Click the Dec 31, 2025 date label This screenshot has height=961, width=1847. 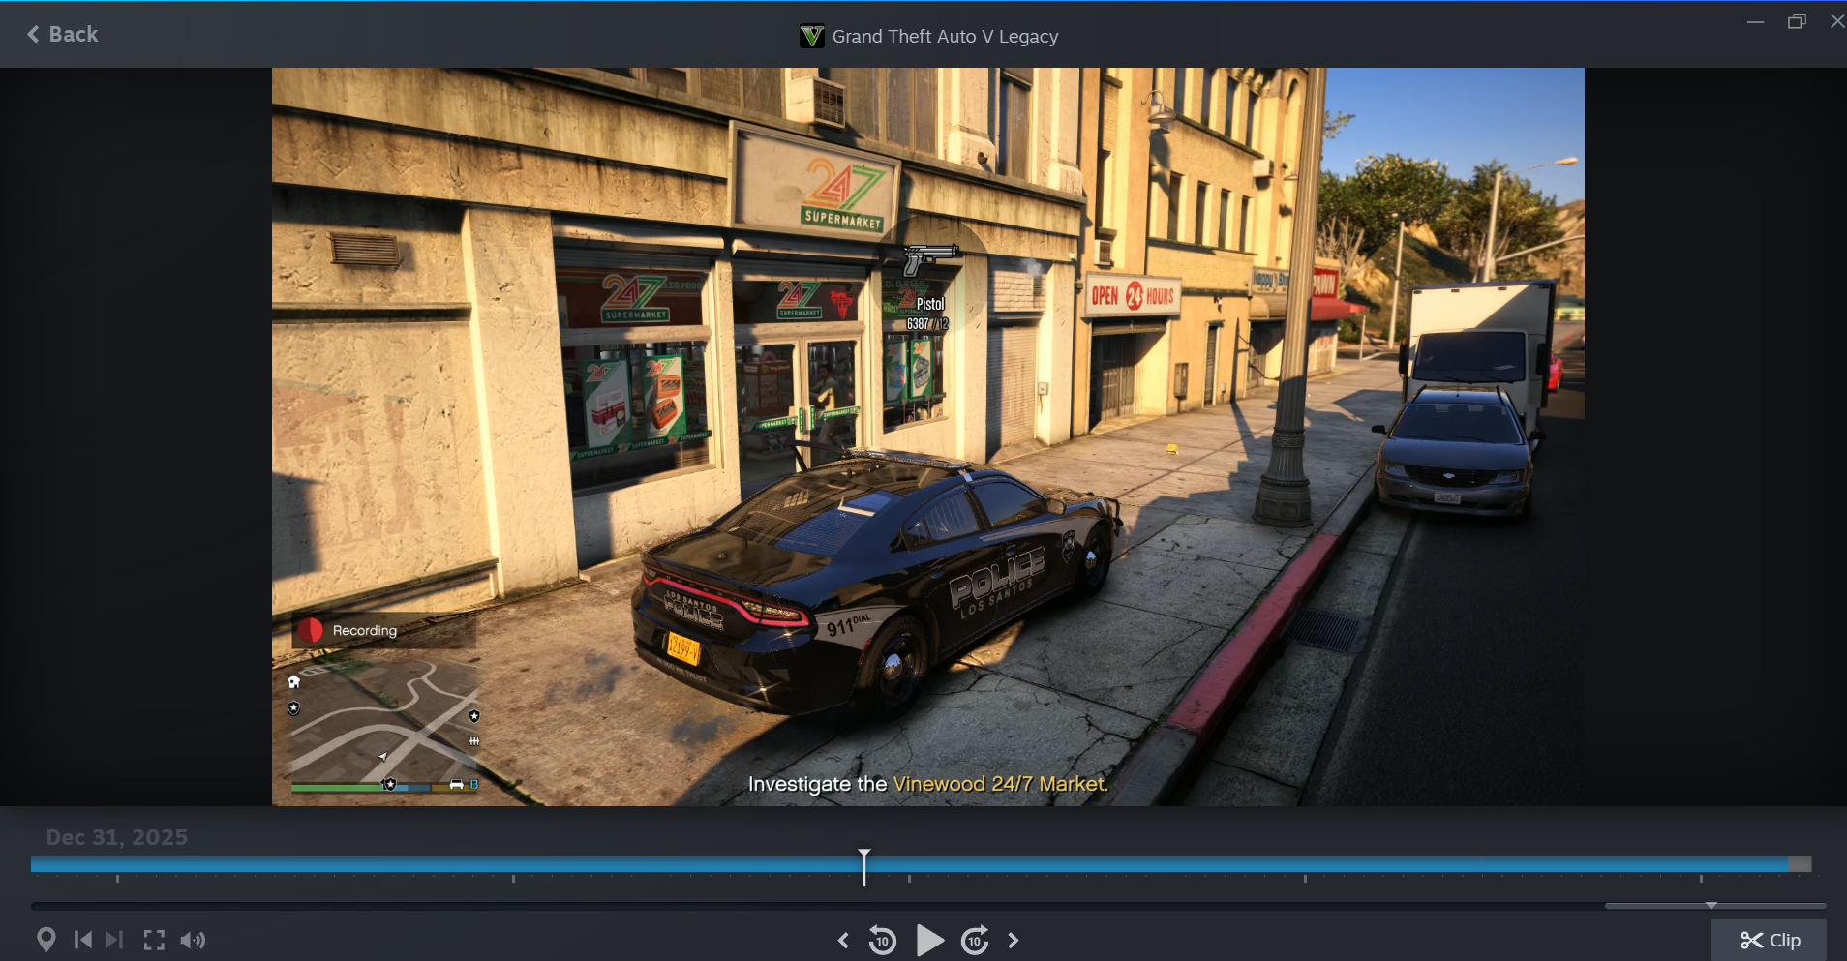click(117, 837)
